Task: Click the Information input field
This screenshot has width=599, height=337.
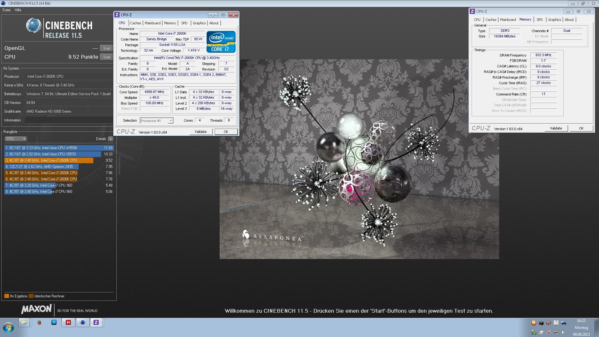Action: 69,120
